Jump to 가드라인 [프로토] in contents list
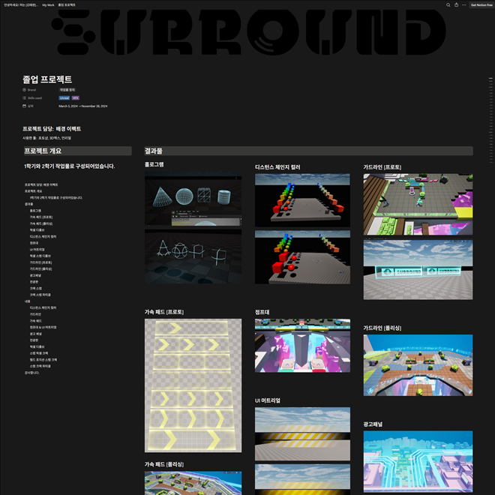The height and width of the screenshot is (495, 495). 40,262
